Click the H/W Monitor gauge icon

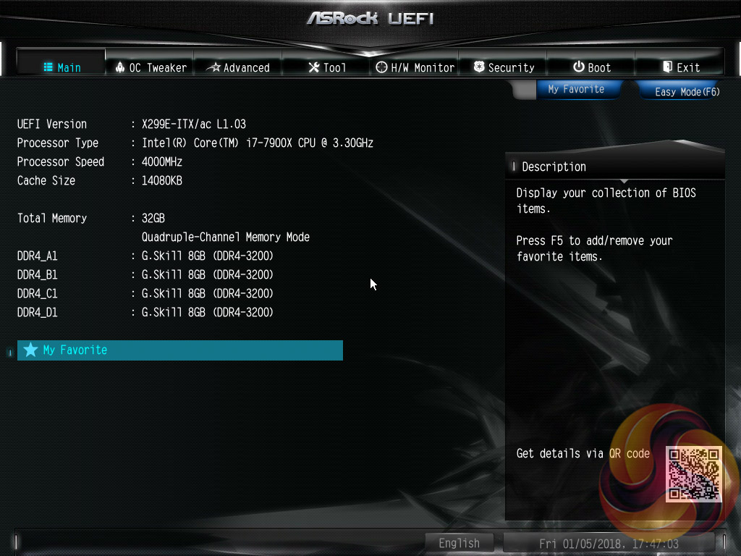point(381,67)
